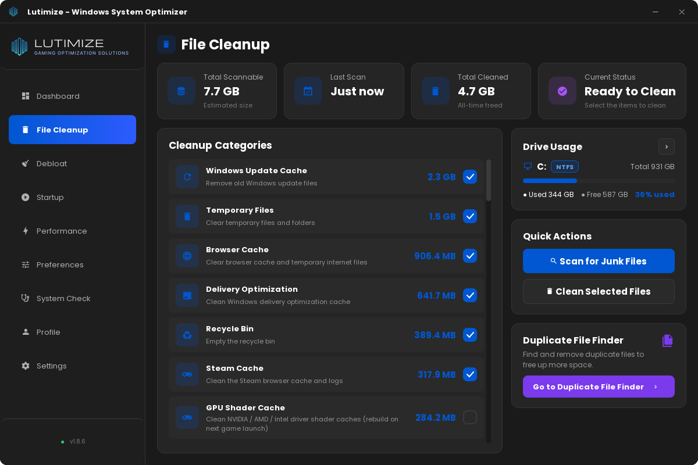Click the Preferences sliders icon
This screenshot has height=465, width=698.
pos(26,264)
